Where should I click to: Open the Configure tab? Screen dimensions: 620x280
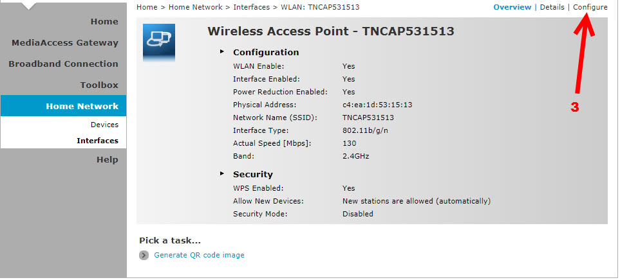[x=590, y=7]
